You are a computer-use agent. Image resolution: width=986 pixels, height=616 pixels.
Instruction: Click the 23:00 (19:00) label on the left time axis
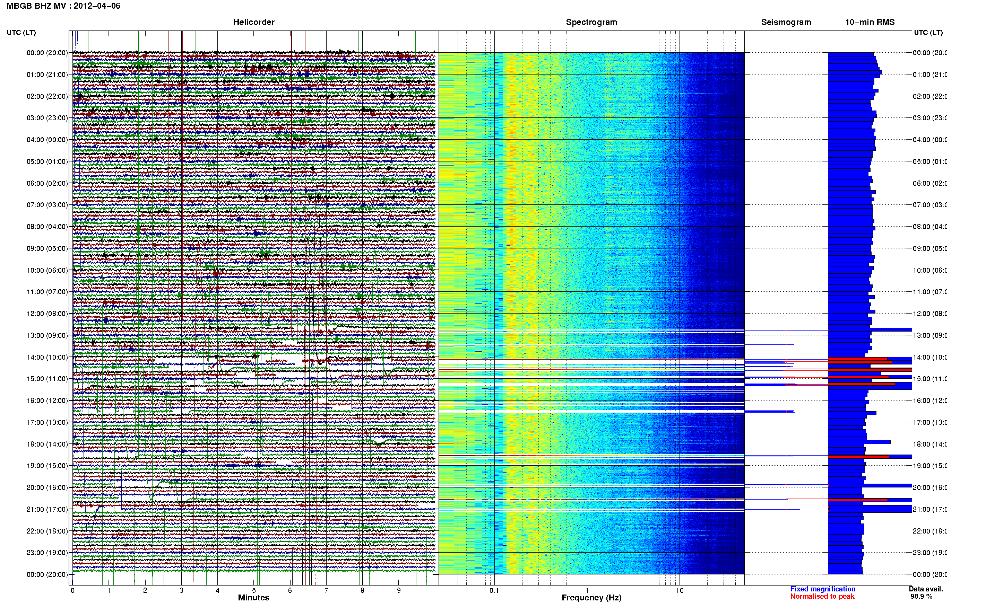coord(47,553)
